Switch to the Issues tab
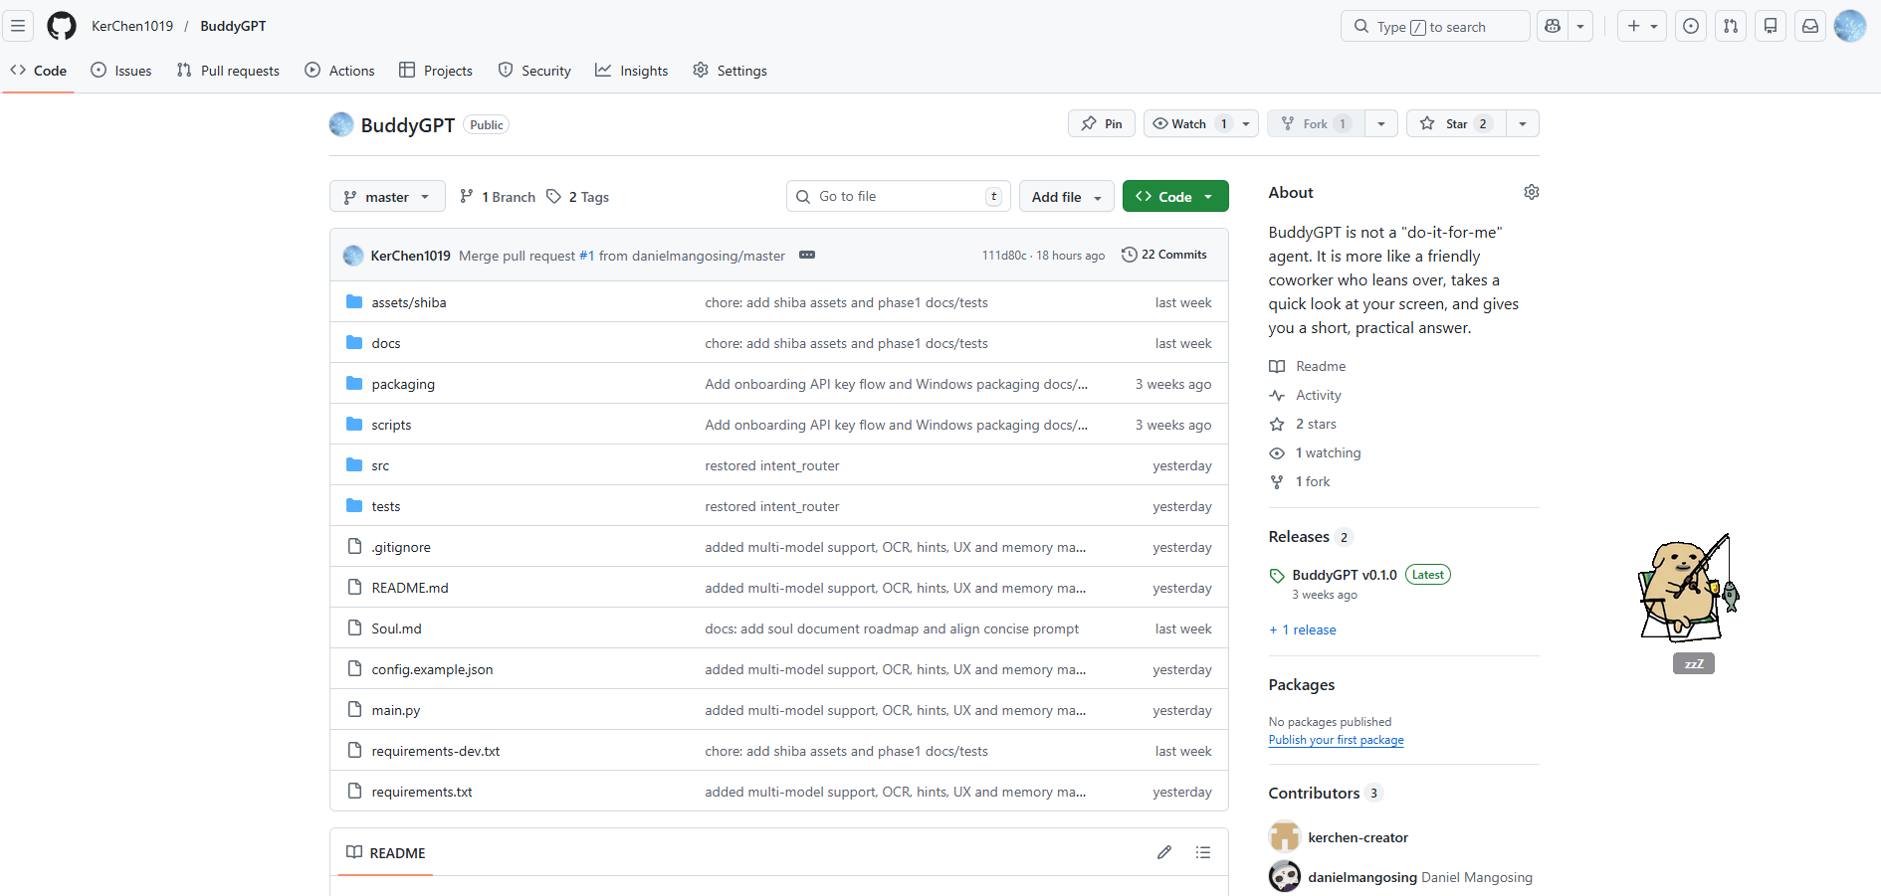 121,71
